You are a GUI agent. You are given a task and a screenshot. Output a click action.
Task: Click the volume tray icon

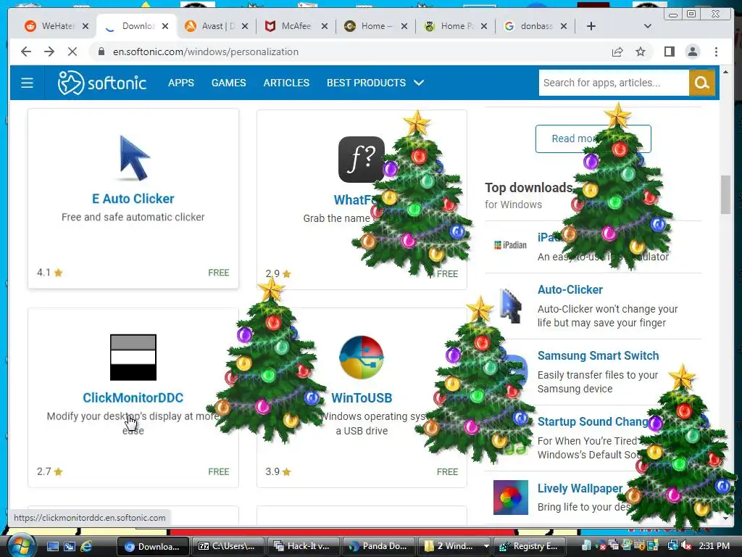[x=685, y=546]
